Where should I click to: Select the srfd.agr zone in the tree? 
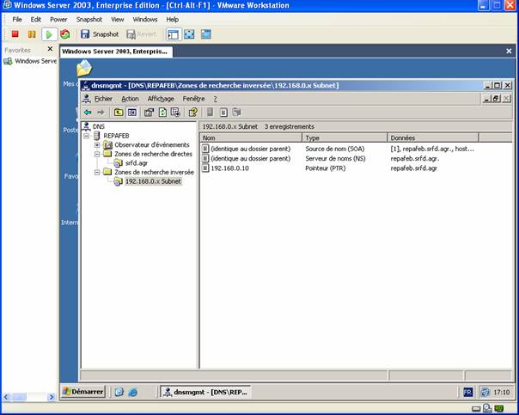coord(137,163)
